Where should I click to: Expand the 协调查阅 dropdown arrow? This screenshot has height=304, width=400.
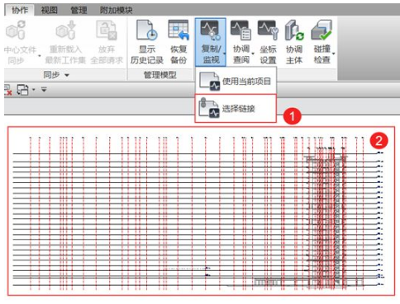point(253,54)
